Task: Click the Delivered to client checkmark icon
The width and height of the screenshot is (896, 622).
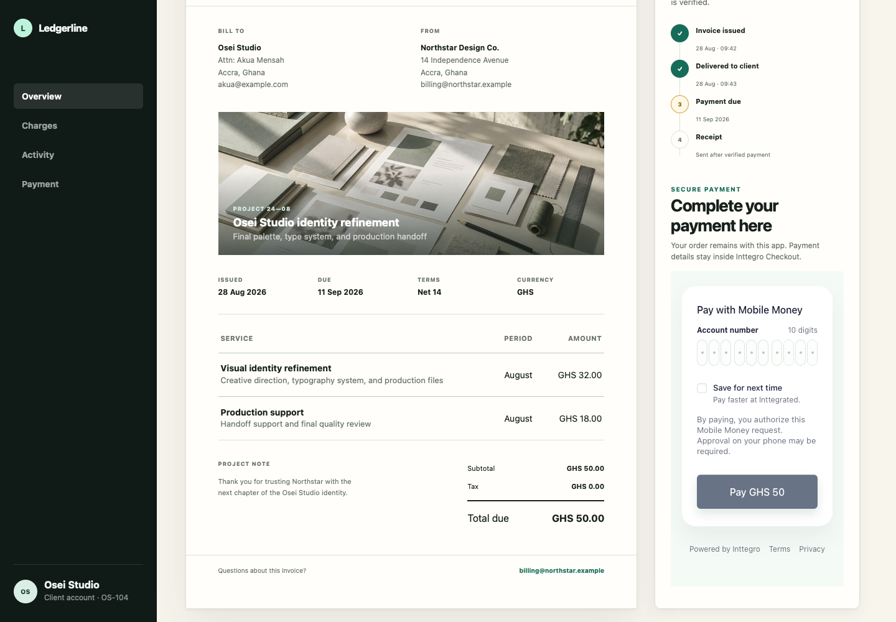Action: pos(679,68)
